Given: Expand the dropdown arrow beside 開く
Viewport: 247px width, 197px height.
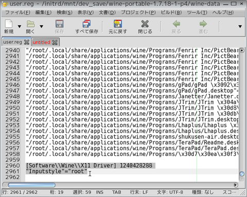Looking at the screenshot, I should coord(41,26).
